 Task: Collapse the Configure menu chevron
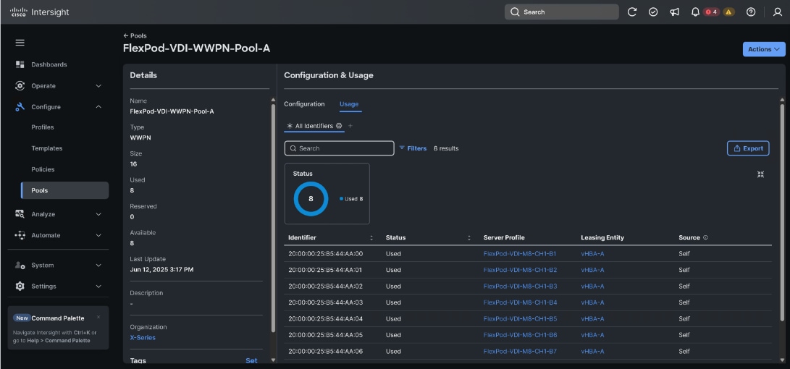[98, 107]
